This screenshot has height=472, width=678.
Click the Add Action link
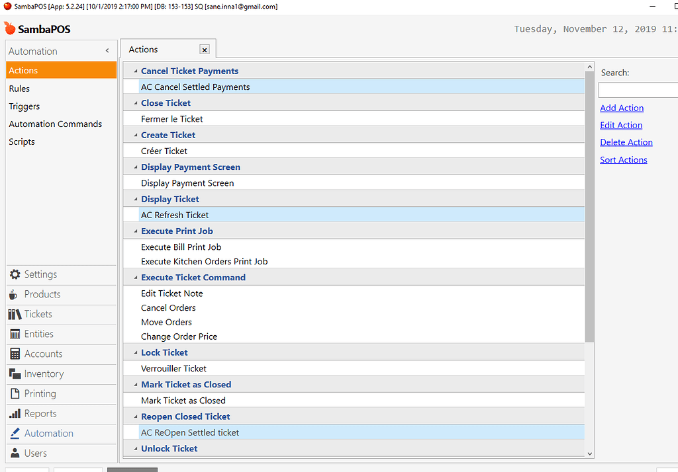coord(622,108)
